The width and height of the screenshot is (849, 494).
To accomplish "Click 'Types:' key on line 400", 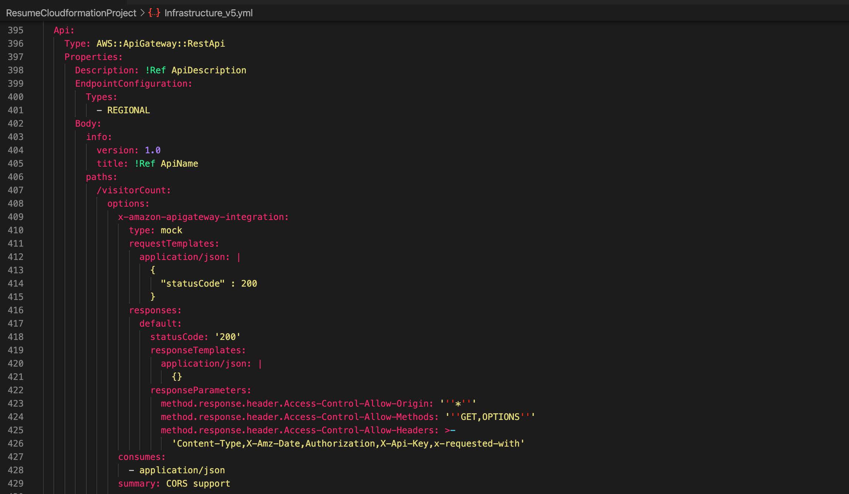I will pos(102,97).
